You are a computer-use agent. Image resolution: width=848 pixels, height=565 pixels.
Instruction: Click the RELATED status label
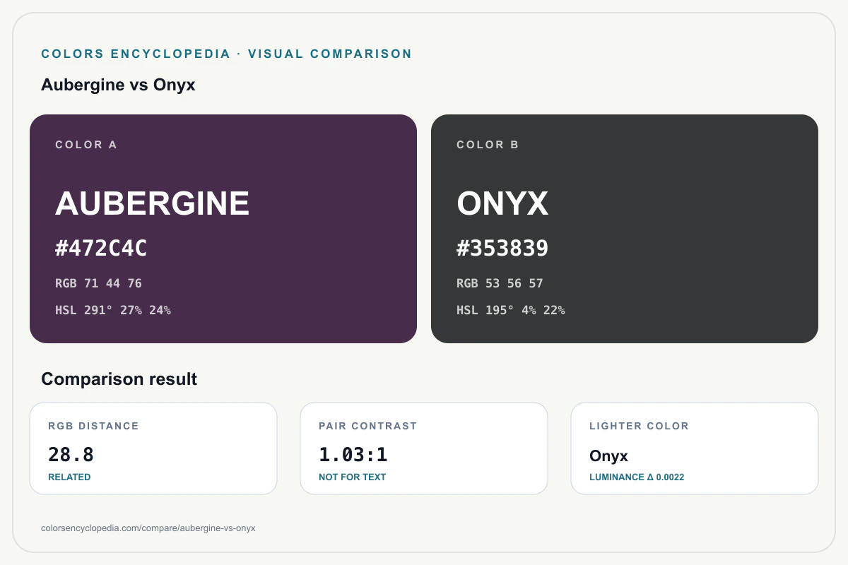point(69,477)
